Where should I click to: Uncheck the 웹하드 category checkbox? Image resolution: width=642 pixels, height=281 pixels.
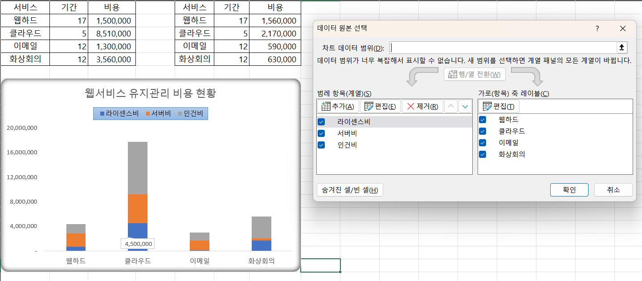pyautogui.click(x=482, y=120)
